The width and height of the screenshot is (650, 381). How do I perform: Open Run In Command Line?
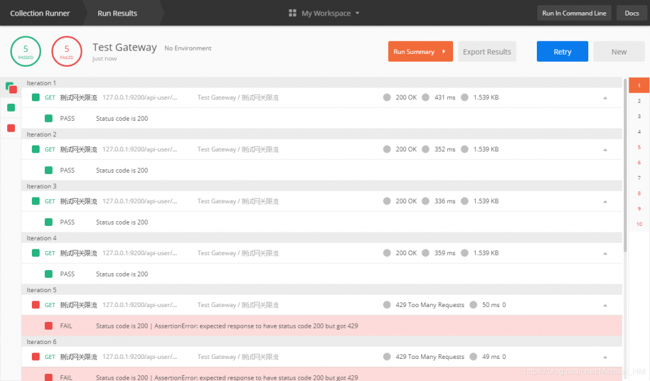pos(574,13)
